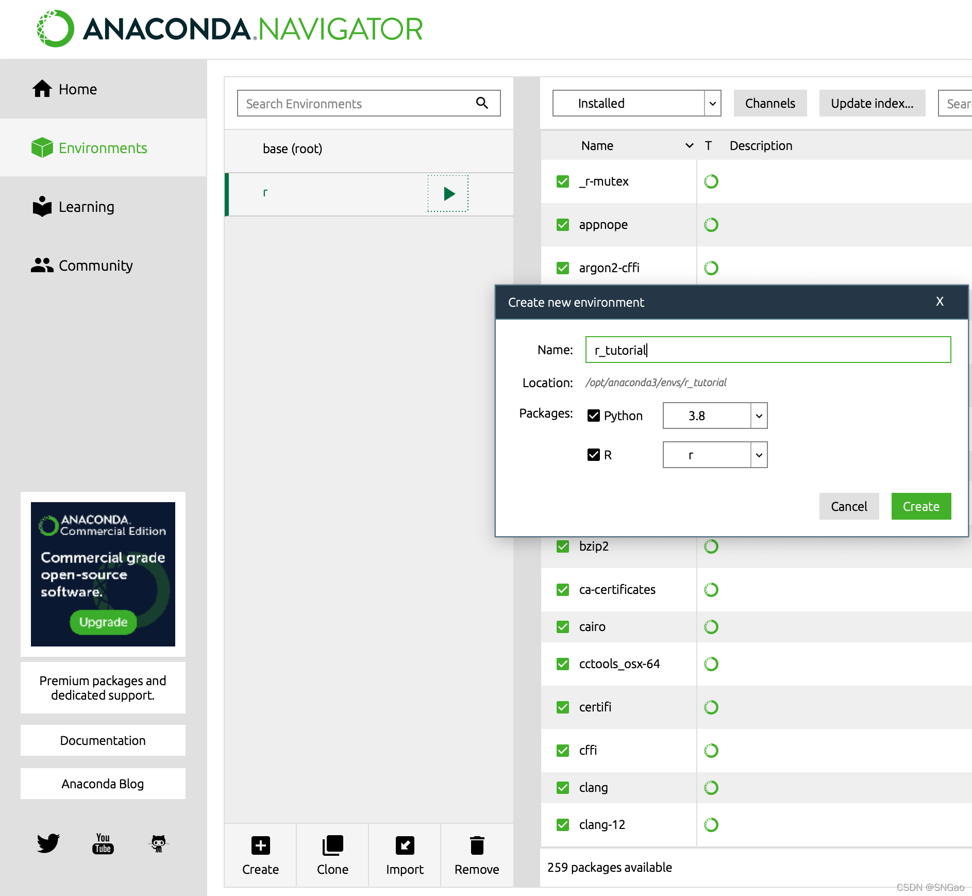Click the T column header
Image resolution: width=972 pixels, height=896 pixels.
(709, 146)
